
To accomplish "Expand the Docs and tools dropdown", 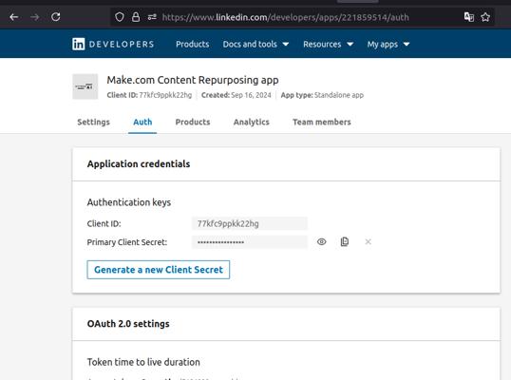I will click(x=255, y=44).
